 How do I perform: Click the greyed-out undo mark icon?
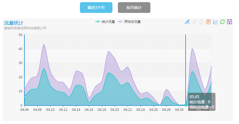click(x=194, y=22)
